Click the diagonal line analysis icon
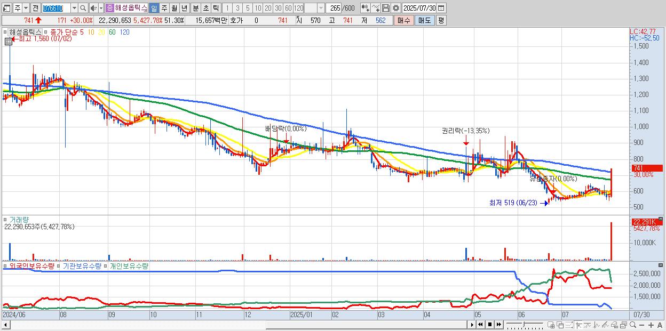Viewport: 666px width, 331px height. (x=605, y=325)
